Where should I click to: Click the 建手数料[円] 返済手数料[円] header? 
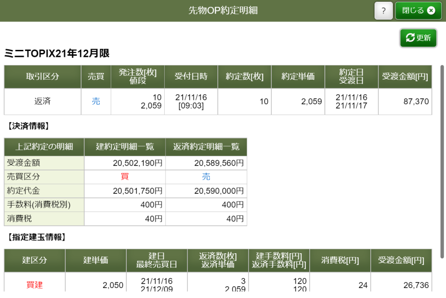click(x=279, y=261)
